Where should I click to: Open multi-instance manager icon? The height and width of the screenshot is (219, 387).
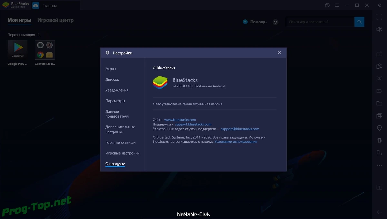pyautogui.click(x=379, y=115)
